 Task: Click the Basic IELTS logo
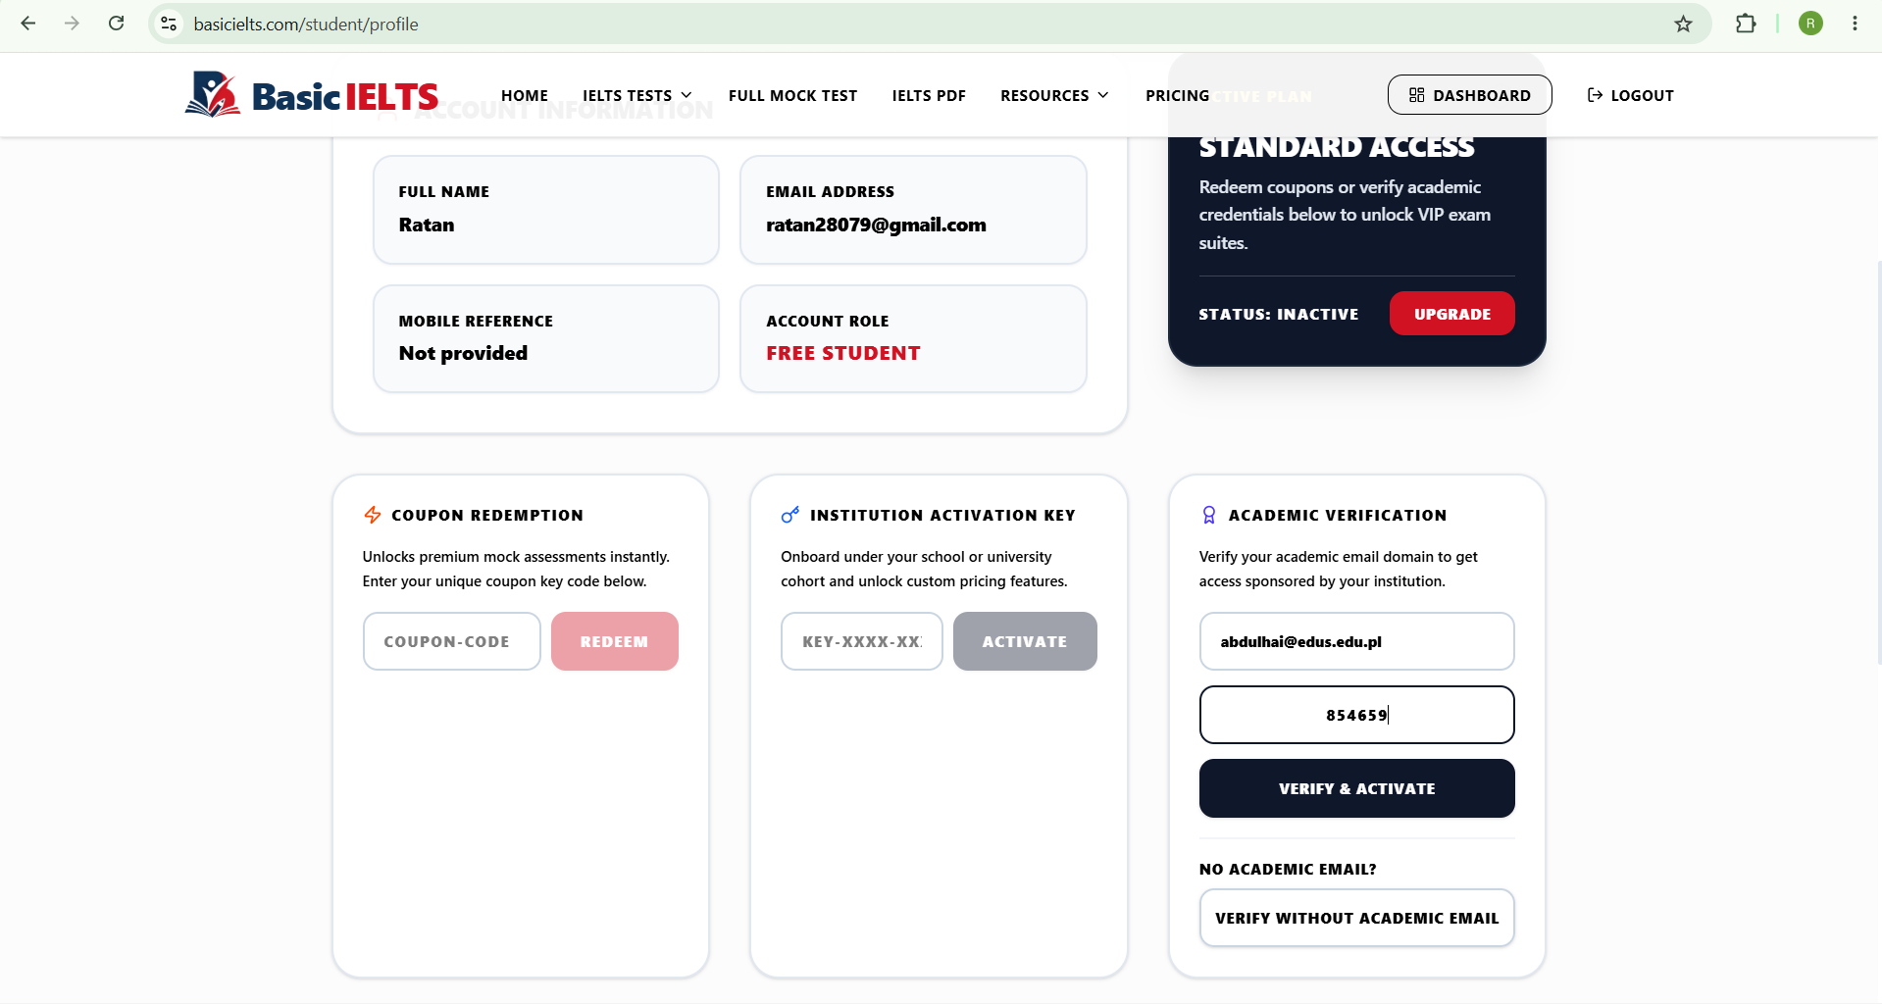312,95
